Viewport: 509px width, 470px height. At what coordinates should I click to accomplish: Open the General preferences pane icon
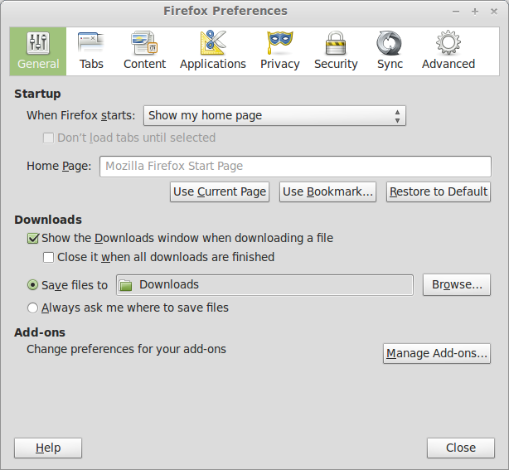point(38,43)
